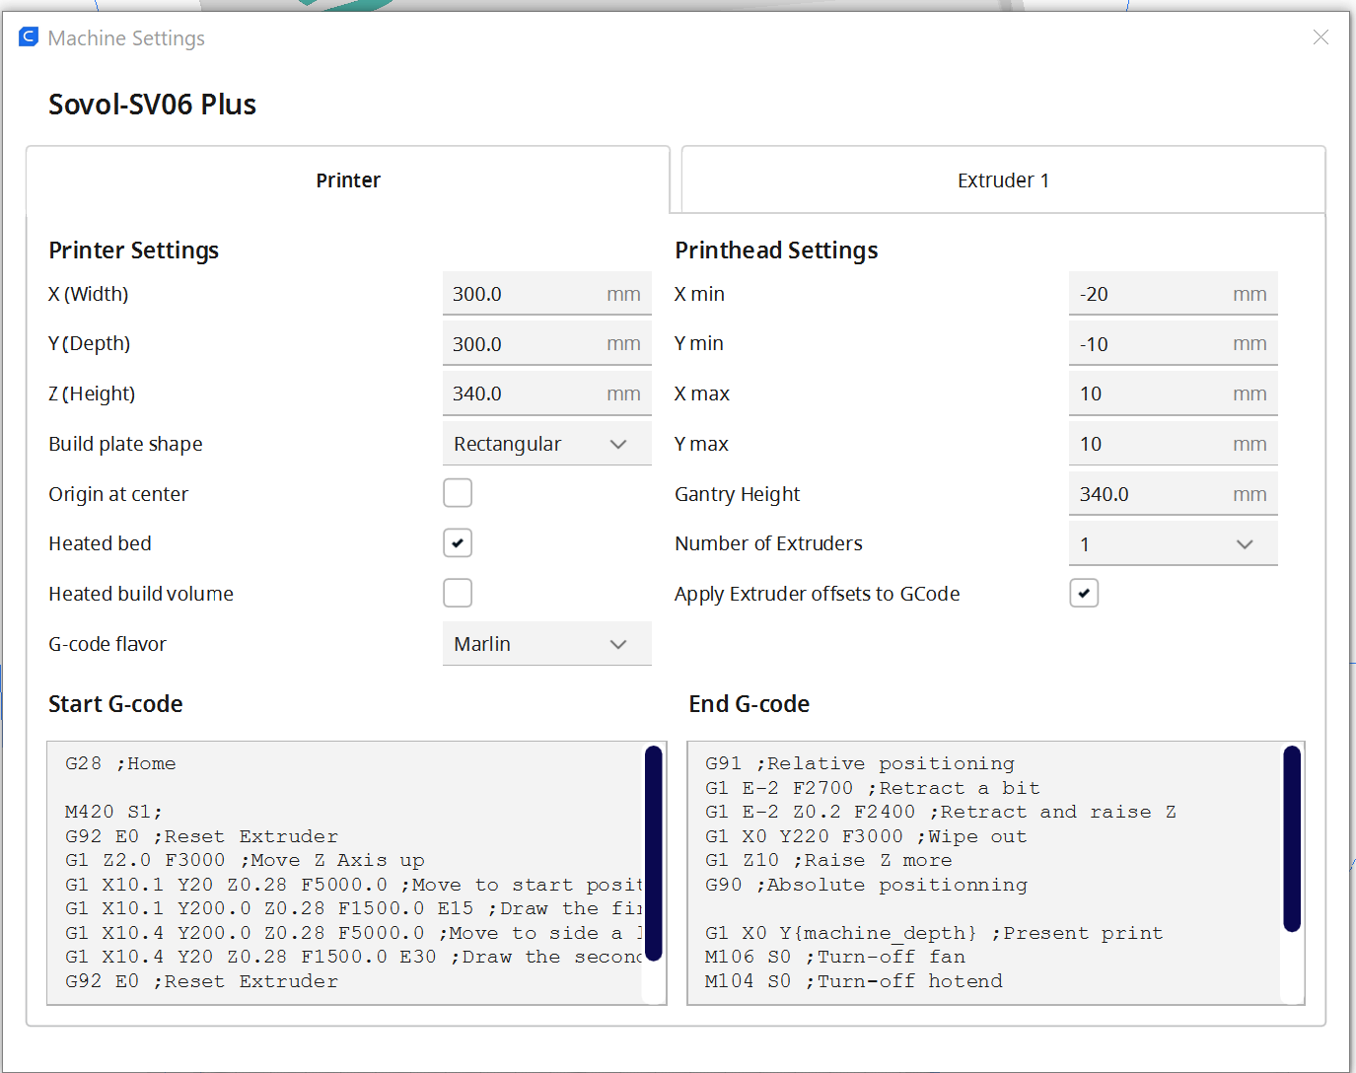
Task: Click the End G-code vertical scrollbar
Action: pyautogui.click(x=1292, y=838)
